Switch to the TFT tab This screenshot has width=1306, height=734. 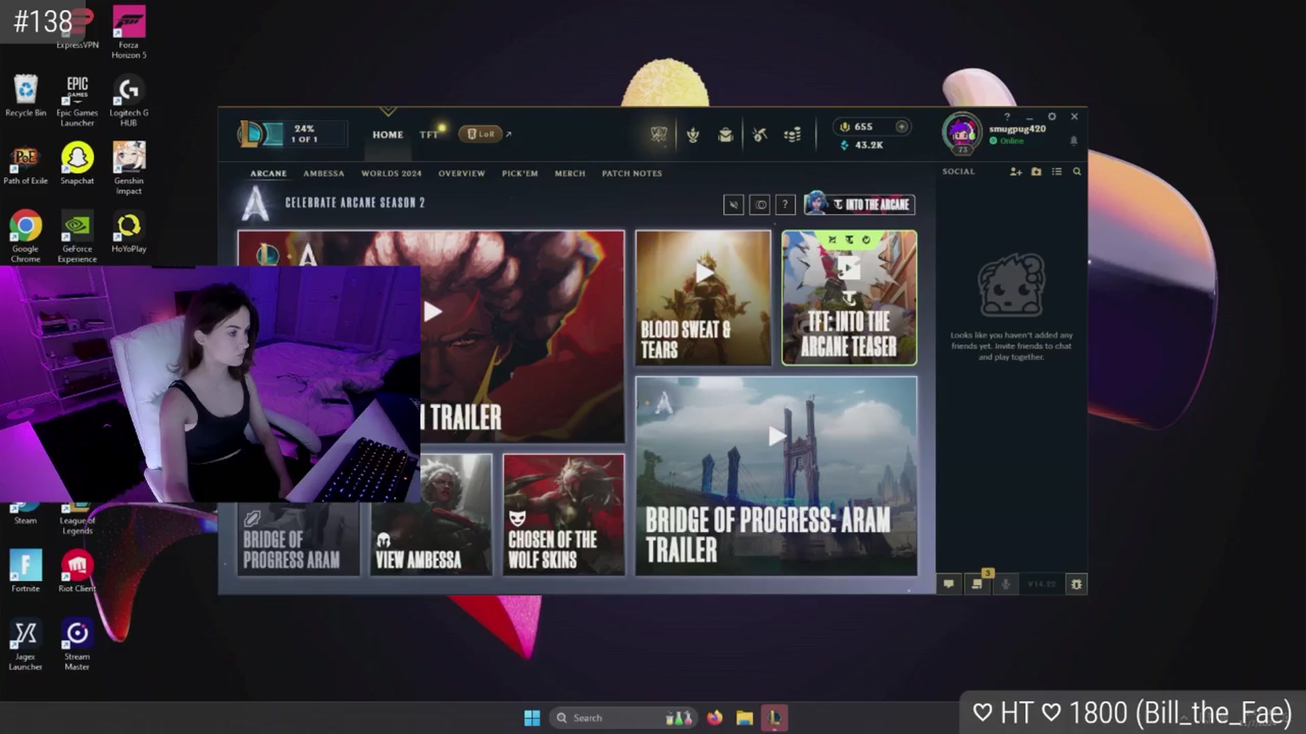point(429,135)
